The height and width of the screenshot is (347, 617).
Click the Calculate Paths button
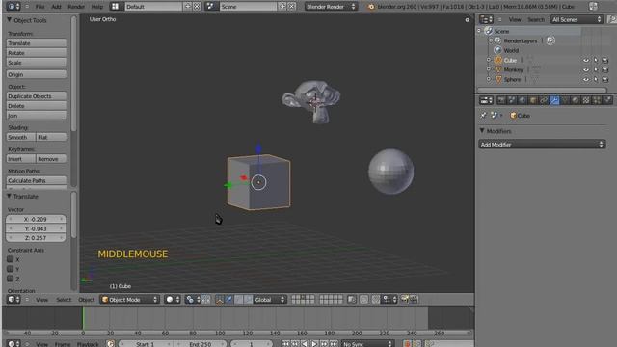(37, 180)
